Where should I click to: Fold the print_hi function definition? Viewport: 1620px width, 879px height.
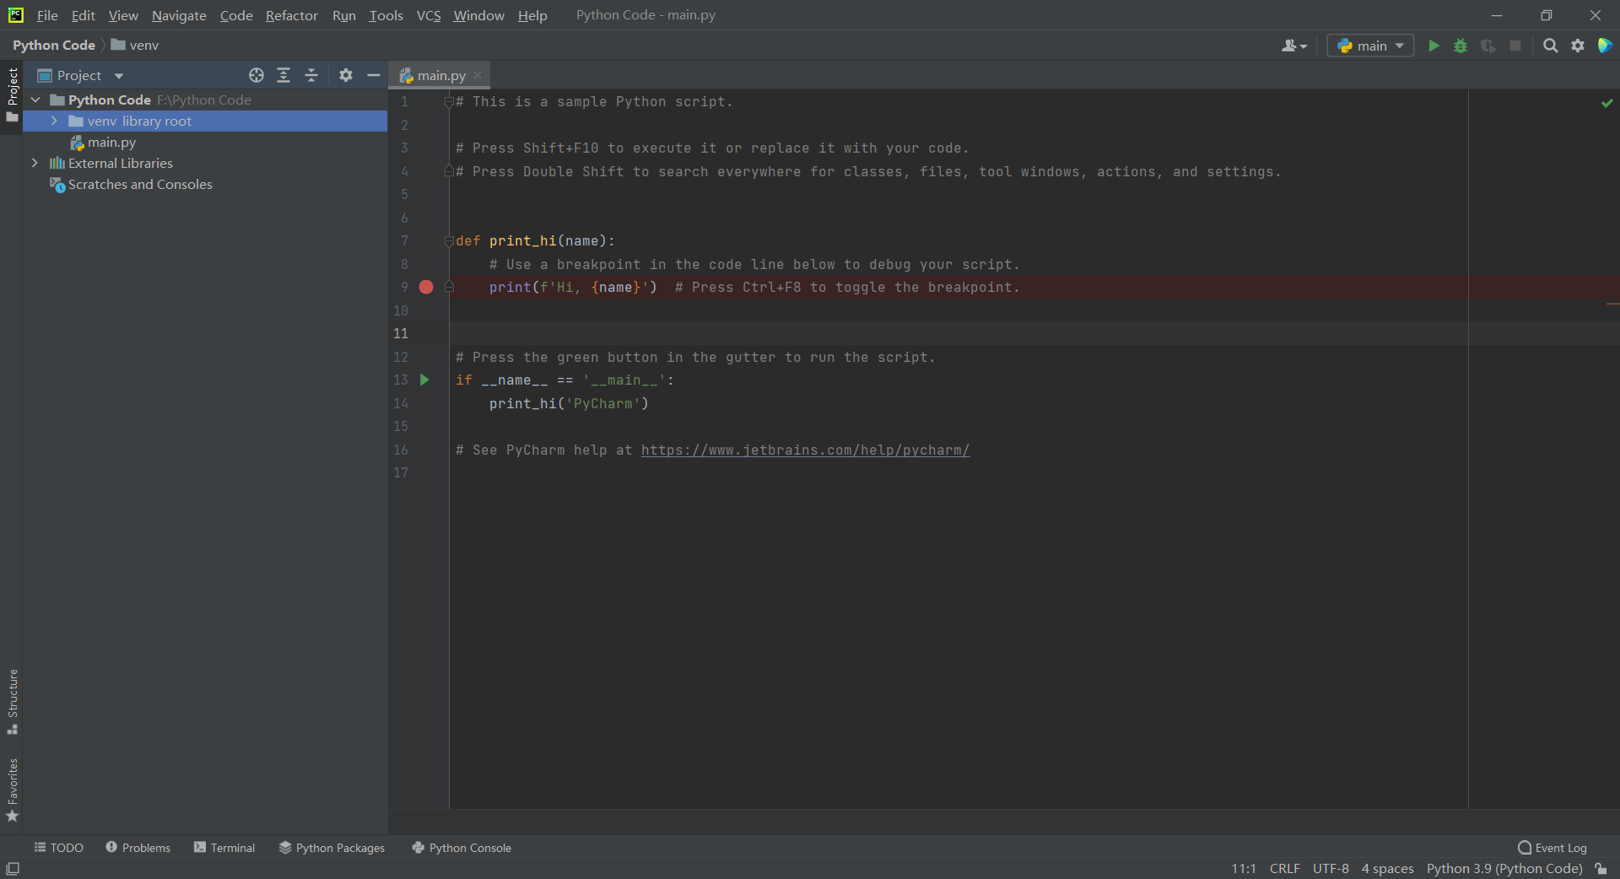tap(449, 241)
